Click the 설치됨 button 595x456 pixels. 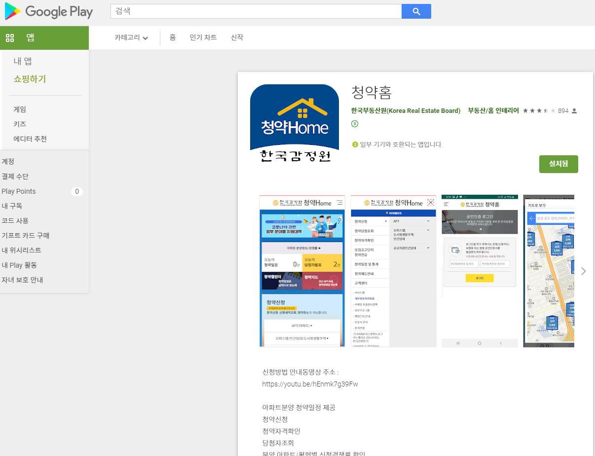point(558,164)
